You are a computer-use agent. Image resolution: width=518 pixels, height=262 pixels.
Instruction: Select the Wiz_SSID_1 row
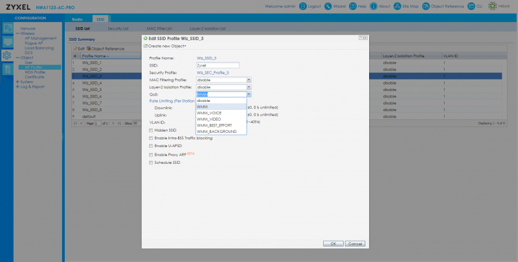click(x=287, y=63)
